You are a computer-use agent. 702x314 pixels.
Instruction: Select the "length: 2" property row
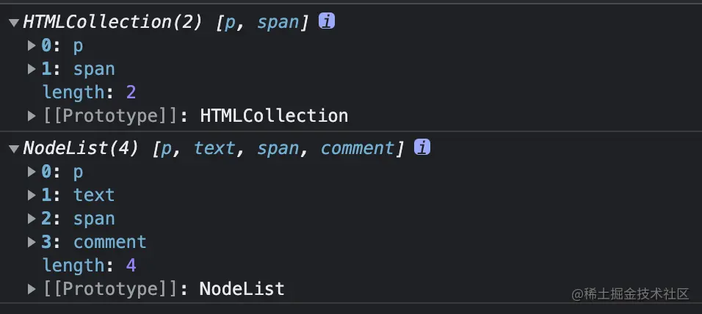pos(90,92)
